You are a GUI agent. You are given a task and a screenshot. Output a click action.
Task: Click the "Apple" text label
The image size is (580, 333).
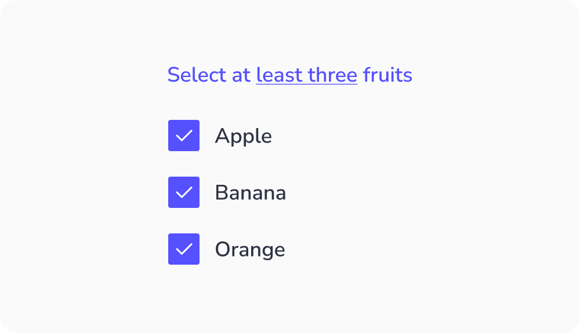click(243, 136)
